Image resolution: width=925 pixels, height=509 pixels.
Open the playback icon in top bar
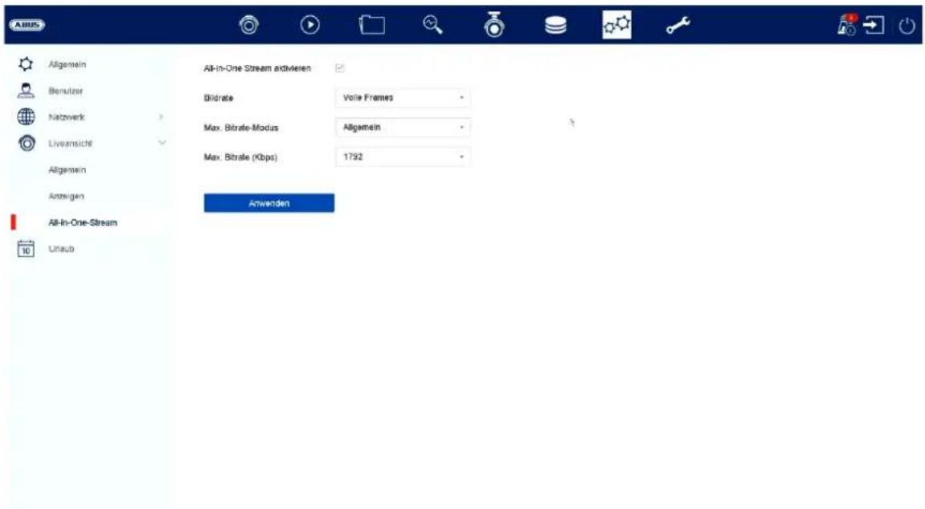click(x=309, y=25)
